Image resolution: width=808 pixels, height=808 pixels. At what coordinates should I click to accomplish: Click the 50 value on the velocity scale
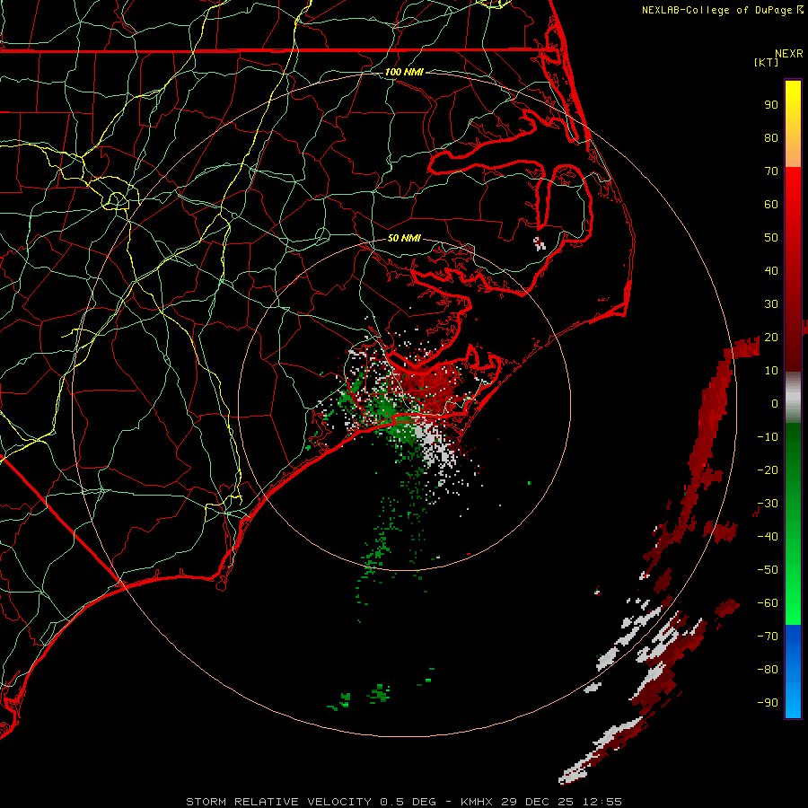pos(771,238)
